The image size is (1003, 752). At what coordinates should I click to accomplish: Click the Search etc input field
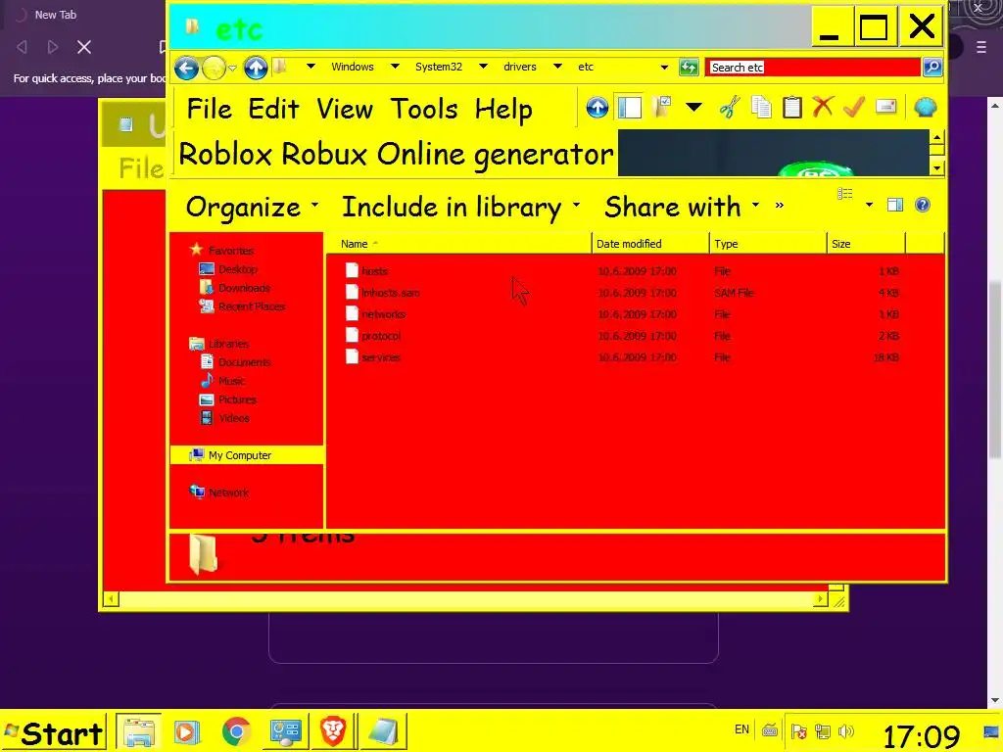click(x=813, y=68)
